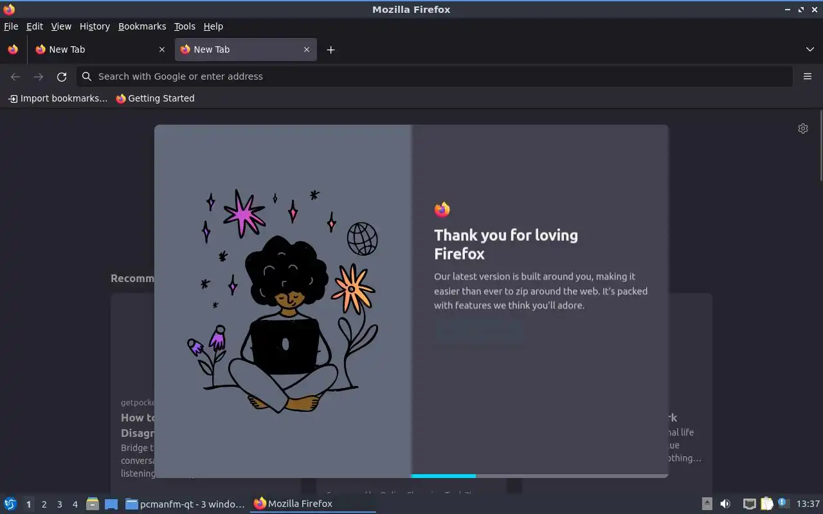Click the update notifier tray icon
This screenshot has height=514, width=823.
783,503
